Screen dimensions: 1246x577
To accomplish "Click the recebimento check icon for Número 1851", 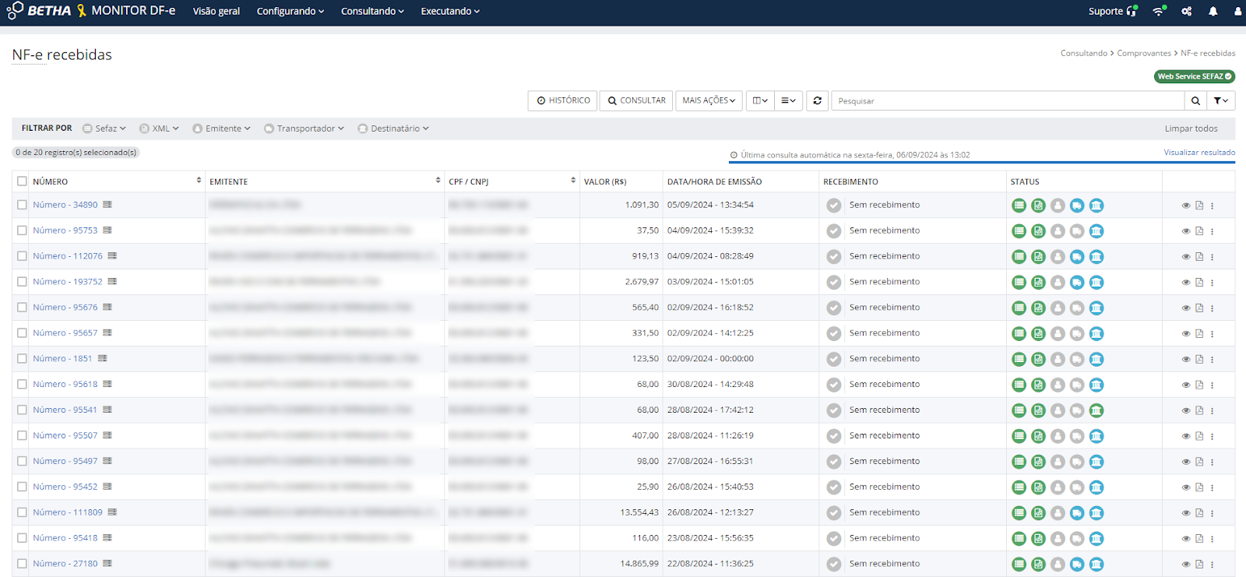I will (x=834, y=359).
